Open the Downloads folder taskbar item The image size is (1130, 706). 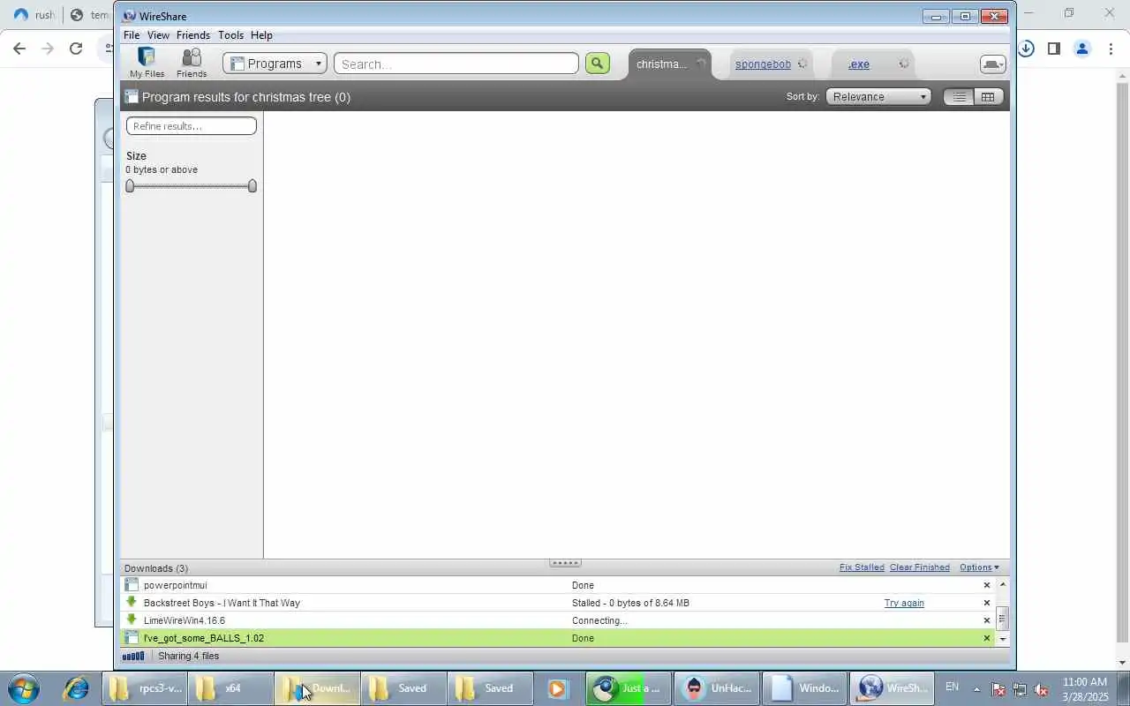point(318,688)
